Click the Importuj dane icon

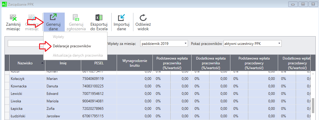121,17
